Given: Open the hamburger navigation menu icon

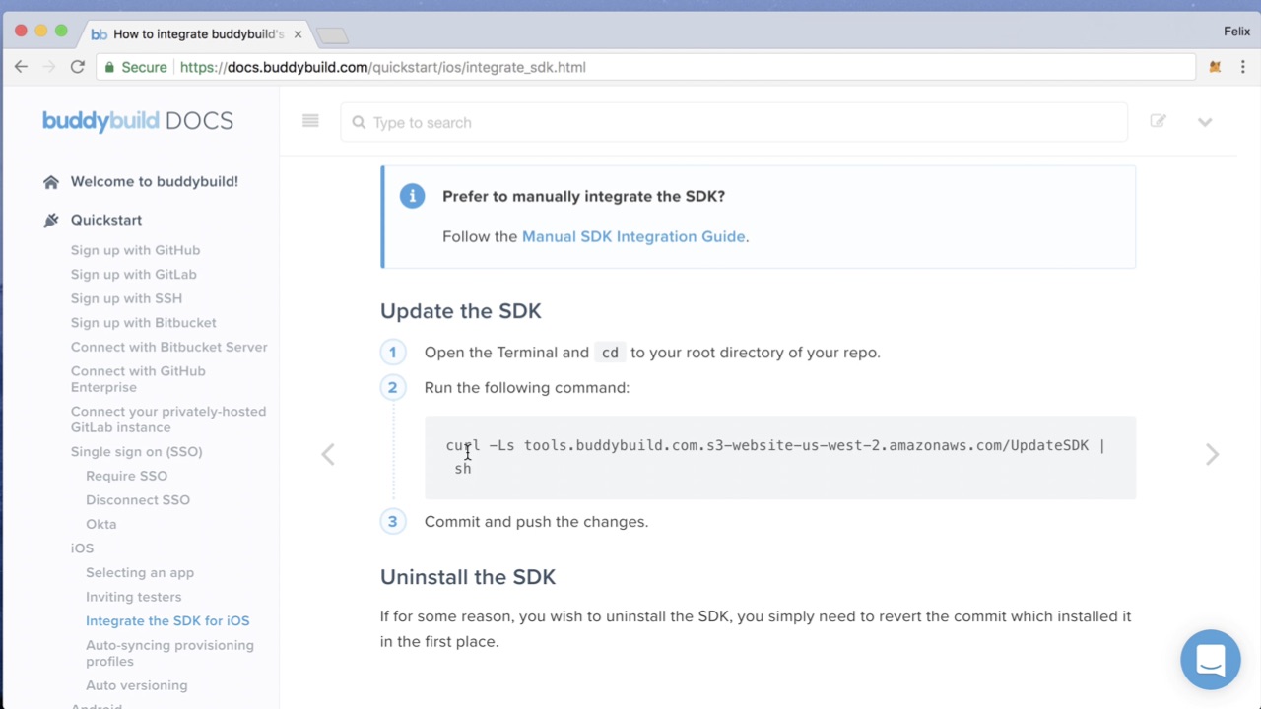Looking at the screenshot, I should [310, 120].
